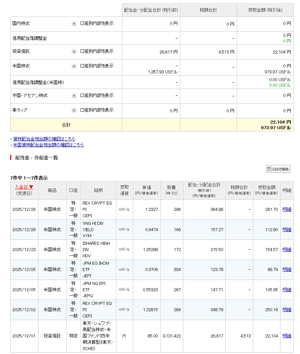Click the plus icon in the 投資信託 row
The image size is (300, 354).
coord(74,51)
